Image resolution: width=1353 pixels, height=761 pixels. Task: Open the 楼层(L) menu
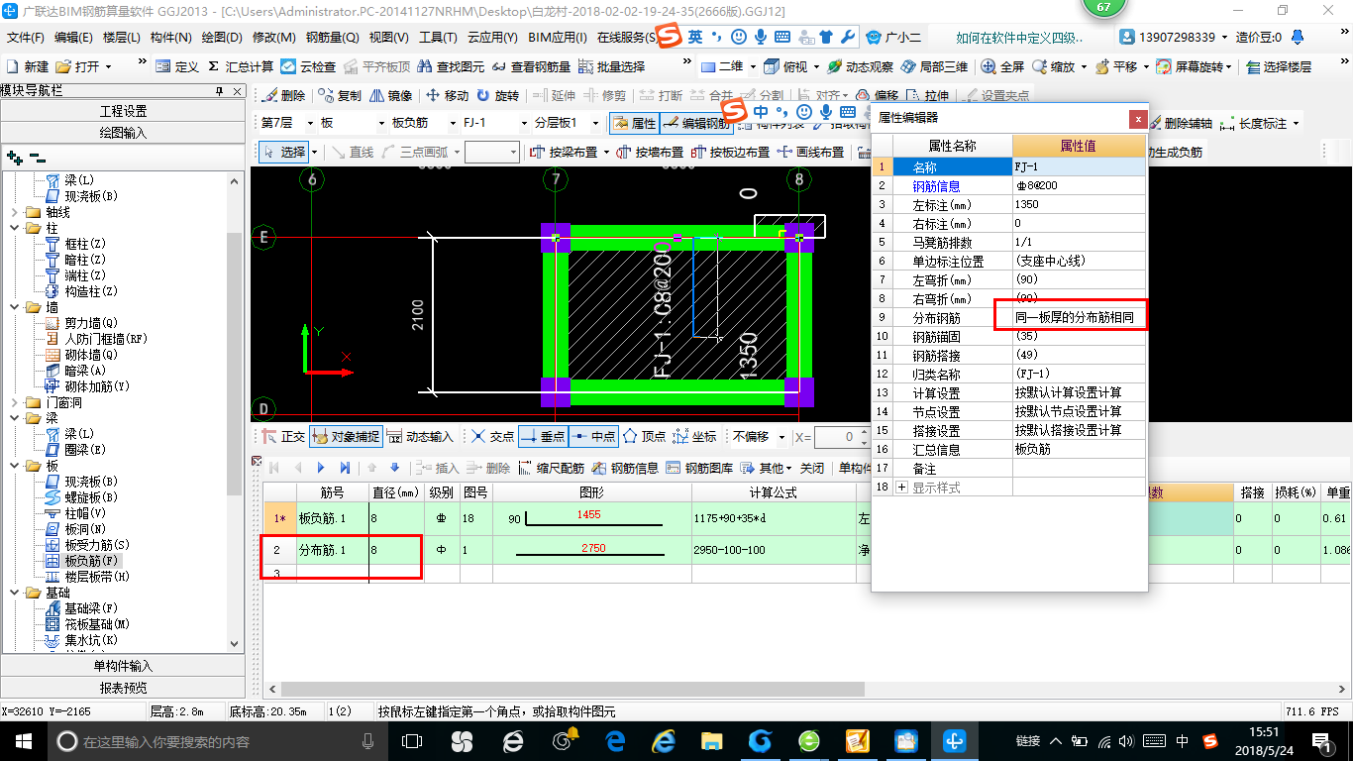click(122, 38)
